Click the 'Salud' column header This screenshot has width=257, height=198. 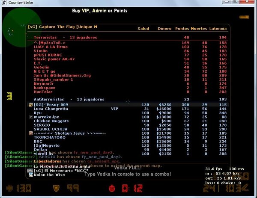point(143,29)
